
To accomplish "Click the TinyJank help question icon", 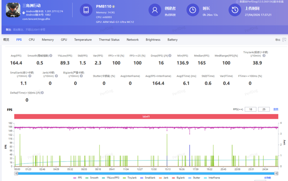I will click(x=264, y=56).
